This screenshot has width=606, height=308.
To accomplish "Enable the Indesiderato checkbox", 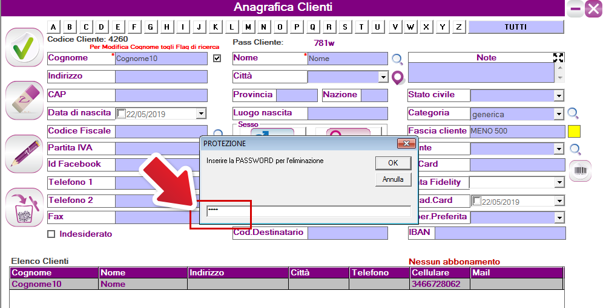I will click(51, 234).
